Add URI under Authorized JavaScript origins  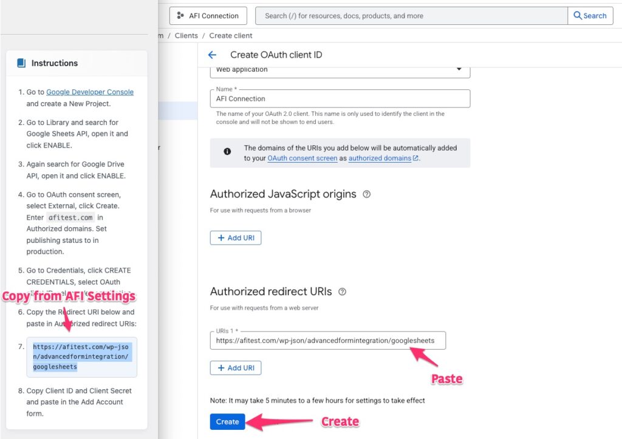pyautogui.click(x=236, y=238)
